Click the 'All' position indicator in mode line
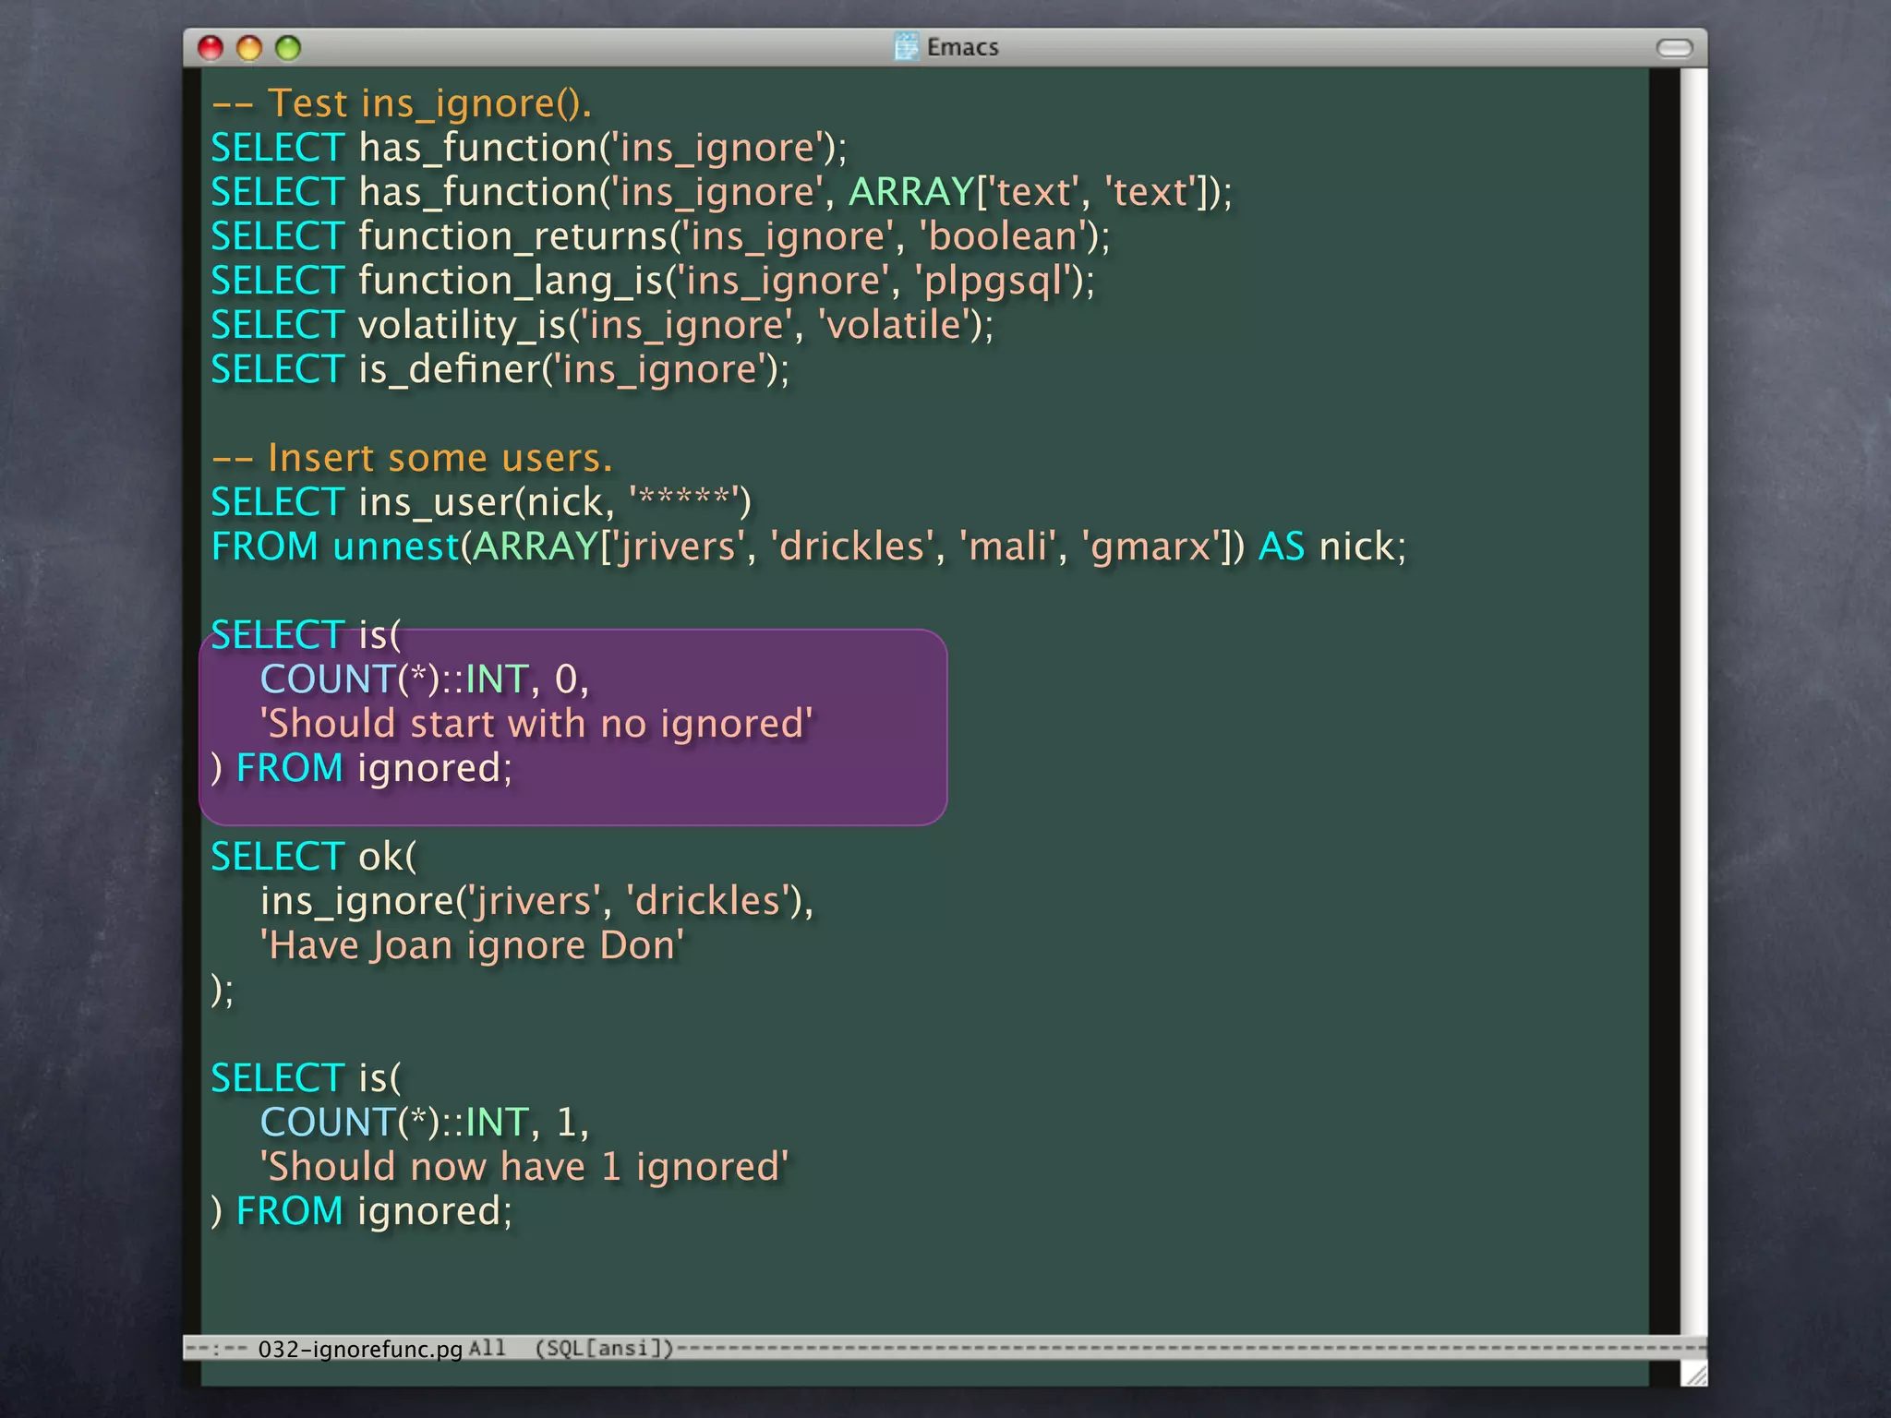Screen dimensions: 1891x1418 coord(488,1348)
